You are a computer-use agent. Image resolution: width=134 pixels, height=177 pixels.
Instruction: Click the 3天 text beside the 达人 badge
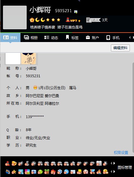coord(105,20)
